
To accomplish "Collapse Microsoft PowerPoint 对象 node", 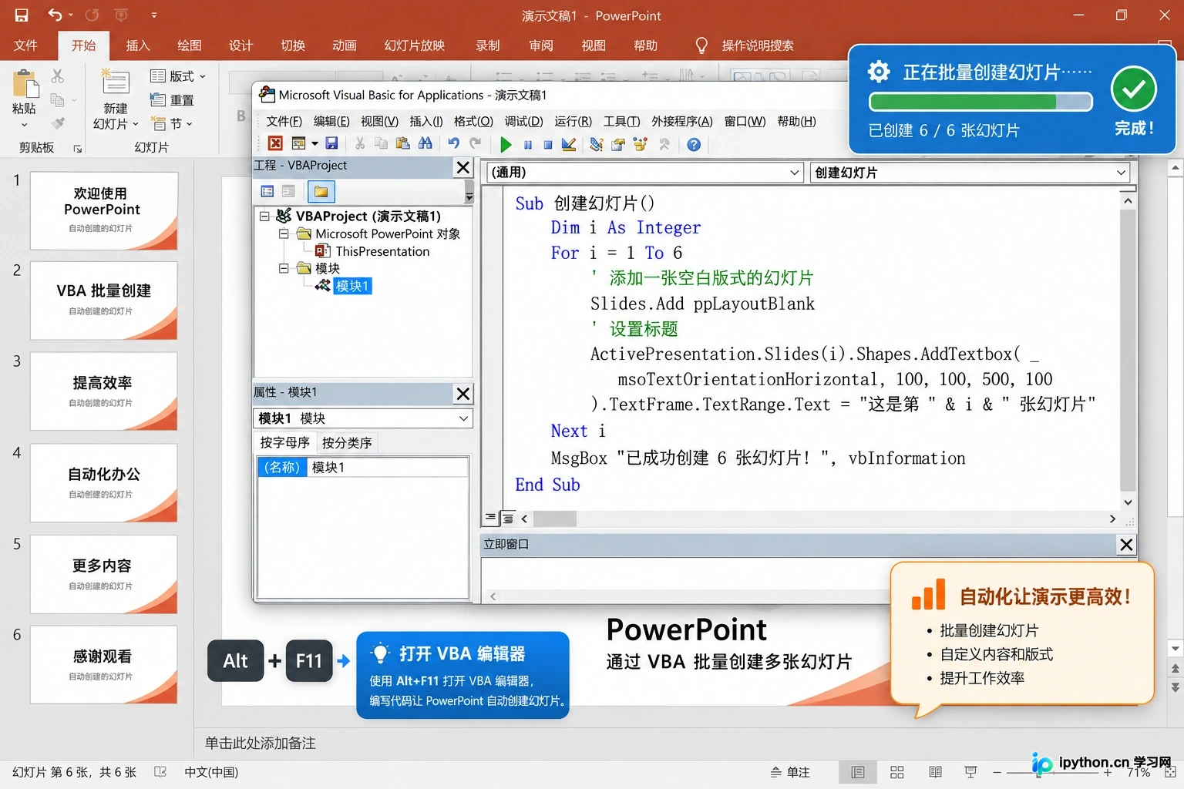I will (284, 233).
